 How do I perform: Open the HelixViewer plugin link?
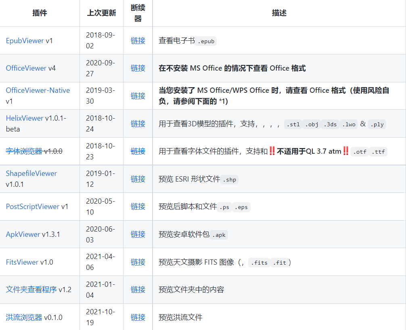pos(24,118)
